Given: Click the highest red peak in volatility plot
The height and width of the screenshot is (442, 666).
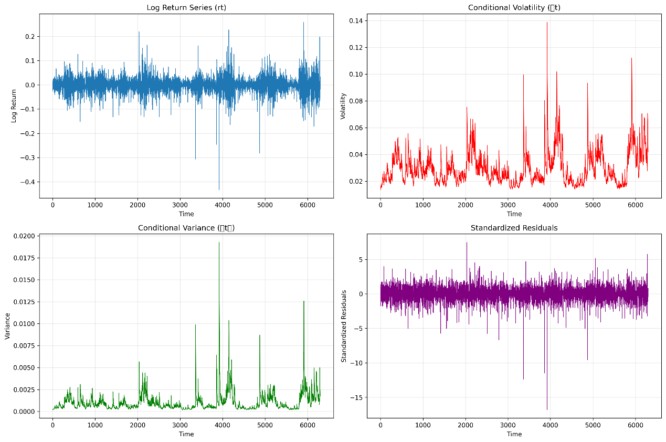Looking at the screenshot, I should (547, 23).
